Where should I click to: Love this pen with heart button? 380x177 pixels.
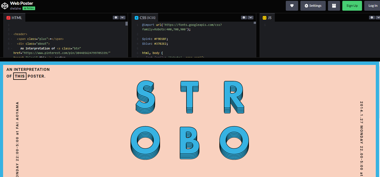coord(292,6)
